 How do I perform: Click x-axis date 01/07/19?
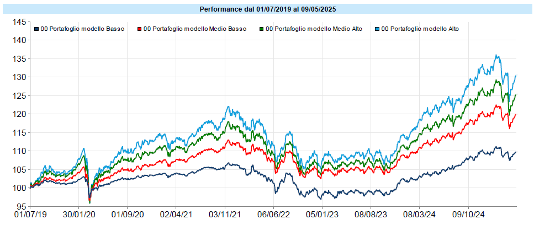pos(30,215)
